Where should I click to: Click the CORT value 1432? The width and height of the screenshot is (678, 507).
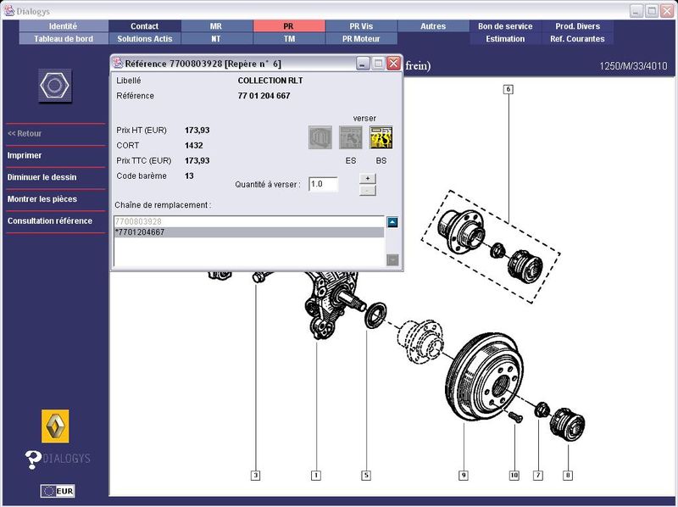pos(194,145)
